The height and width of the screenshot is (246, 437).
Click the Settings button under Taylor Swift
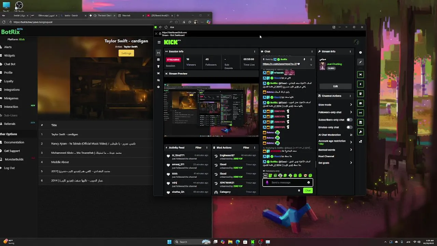126,53
